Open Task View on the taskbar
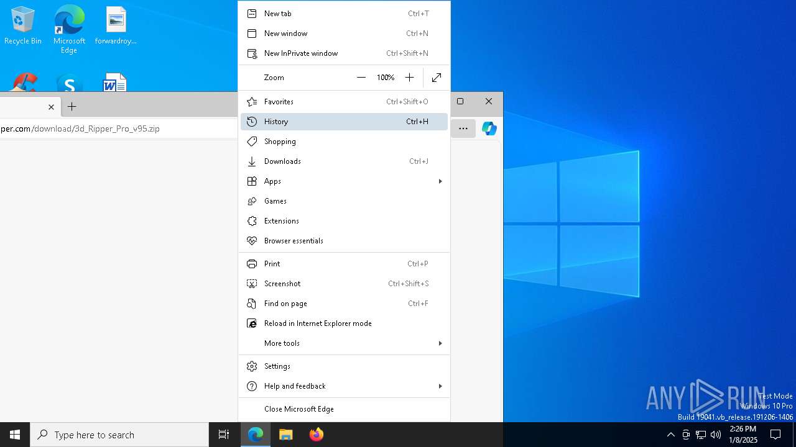796x447 pixels. [x=224, y=435]
